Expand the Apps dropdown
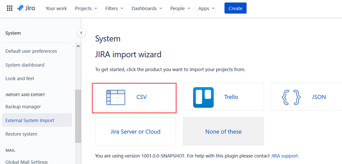The height and width of the screenshot is (164, 342). [x=206, y=9]
